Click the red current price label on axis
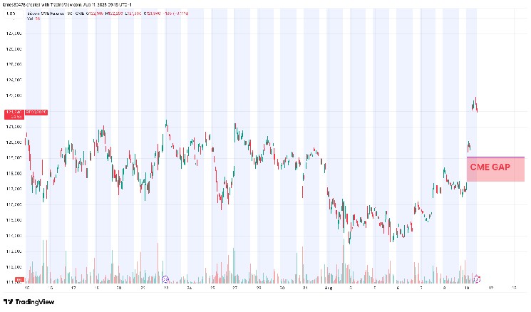This screenshot has height=312, width=531. pos(14,114)
